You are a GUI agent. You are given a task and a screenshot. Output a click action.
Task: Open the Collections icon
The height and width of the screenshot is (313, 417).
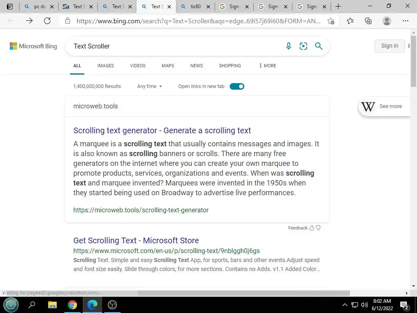(368, 21)
